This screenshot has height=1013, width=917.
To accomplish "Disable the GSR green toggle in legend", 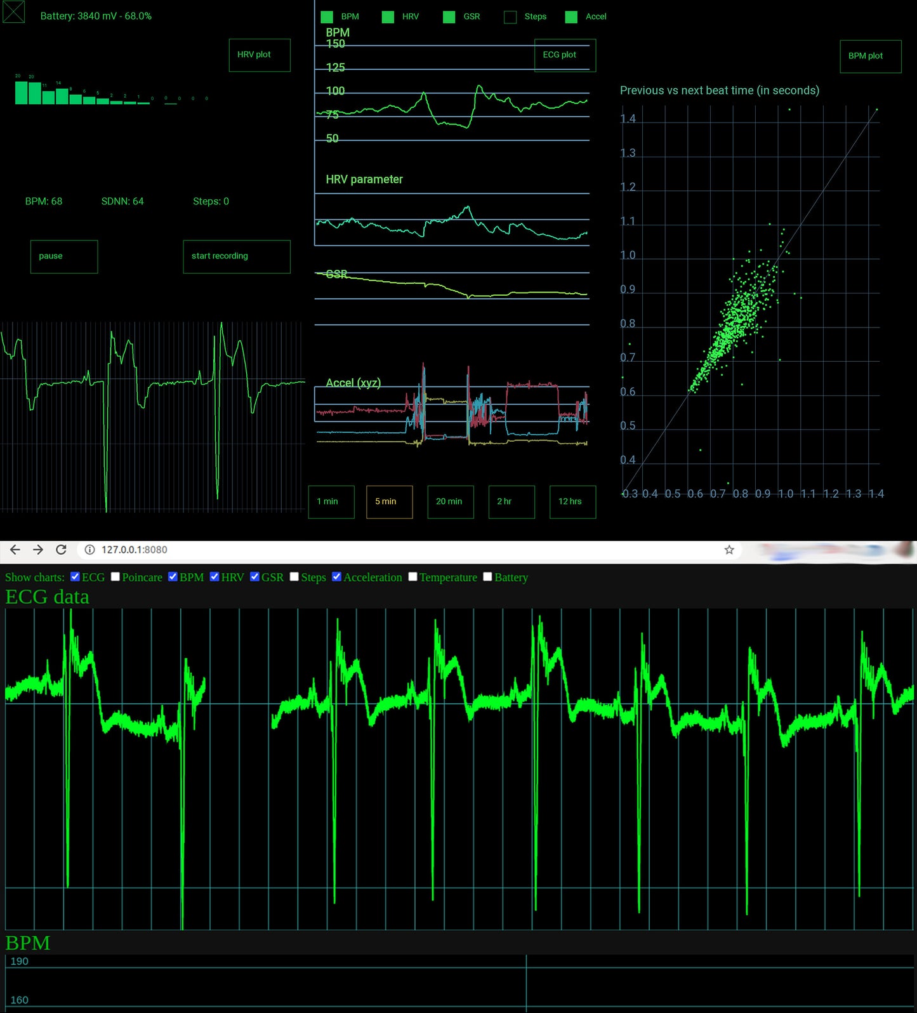I will click(x=449, y=17).
